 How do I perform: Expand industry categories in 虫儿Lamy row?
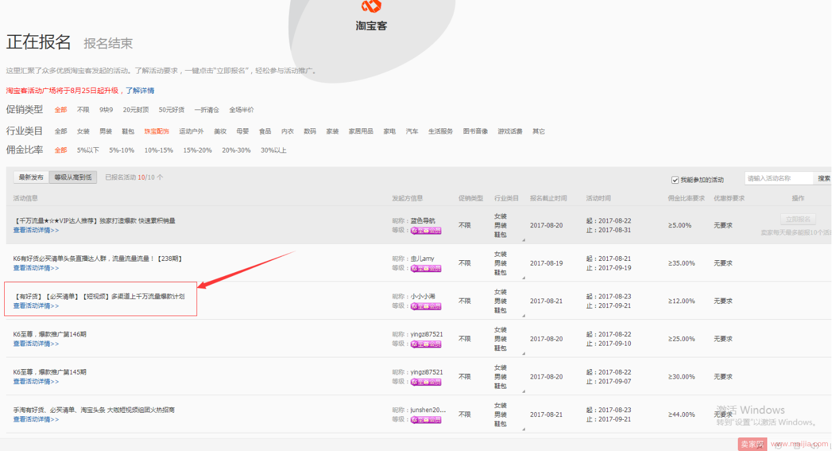point(523,278)
